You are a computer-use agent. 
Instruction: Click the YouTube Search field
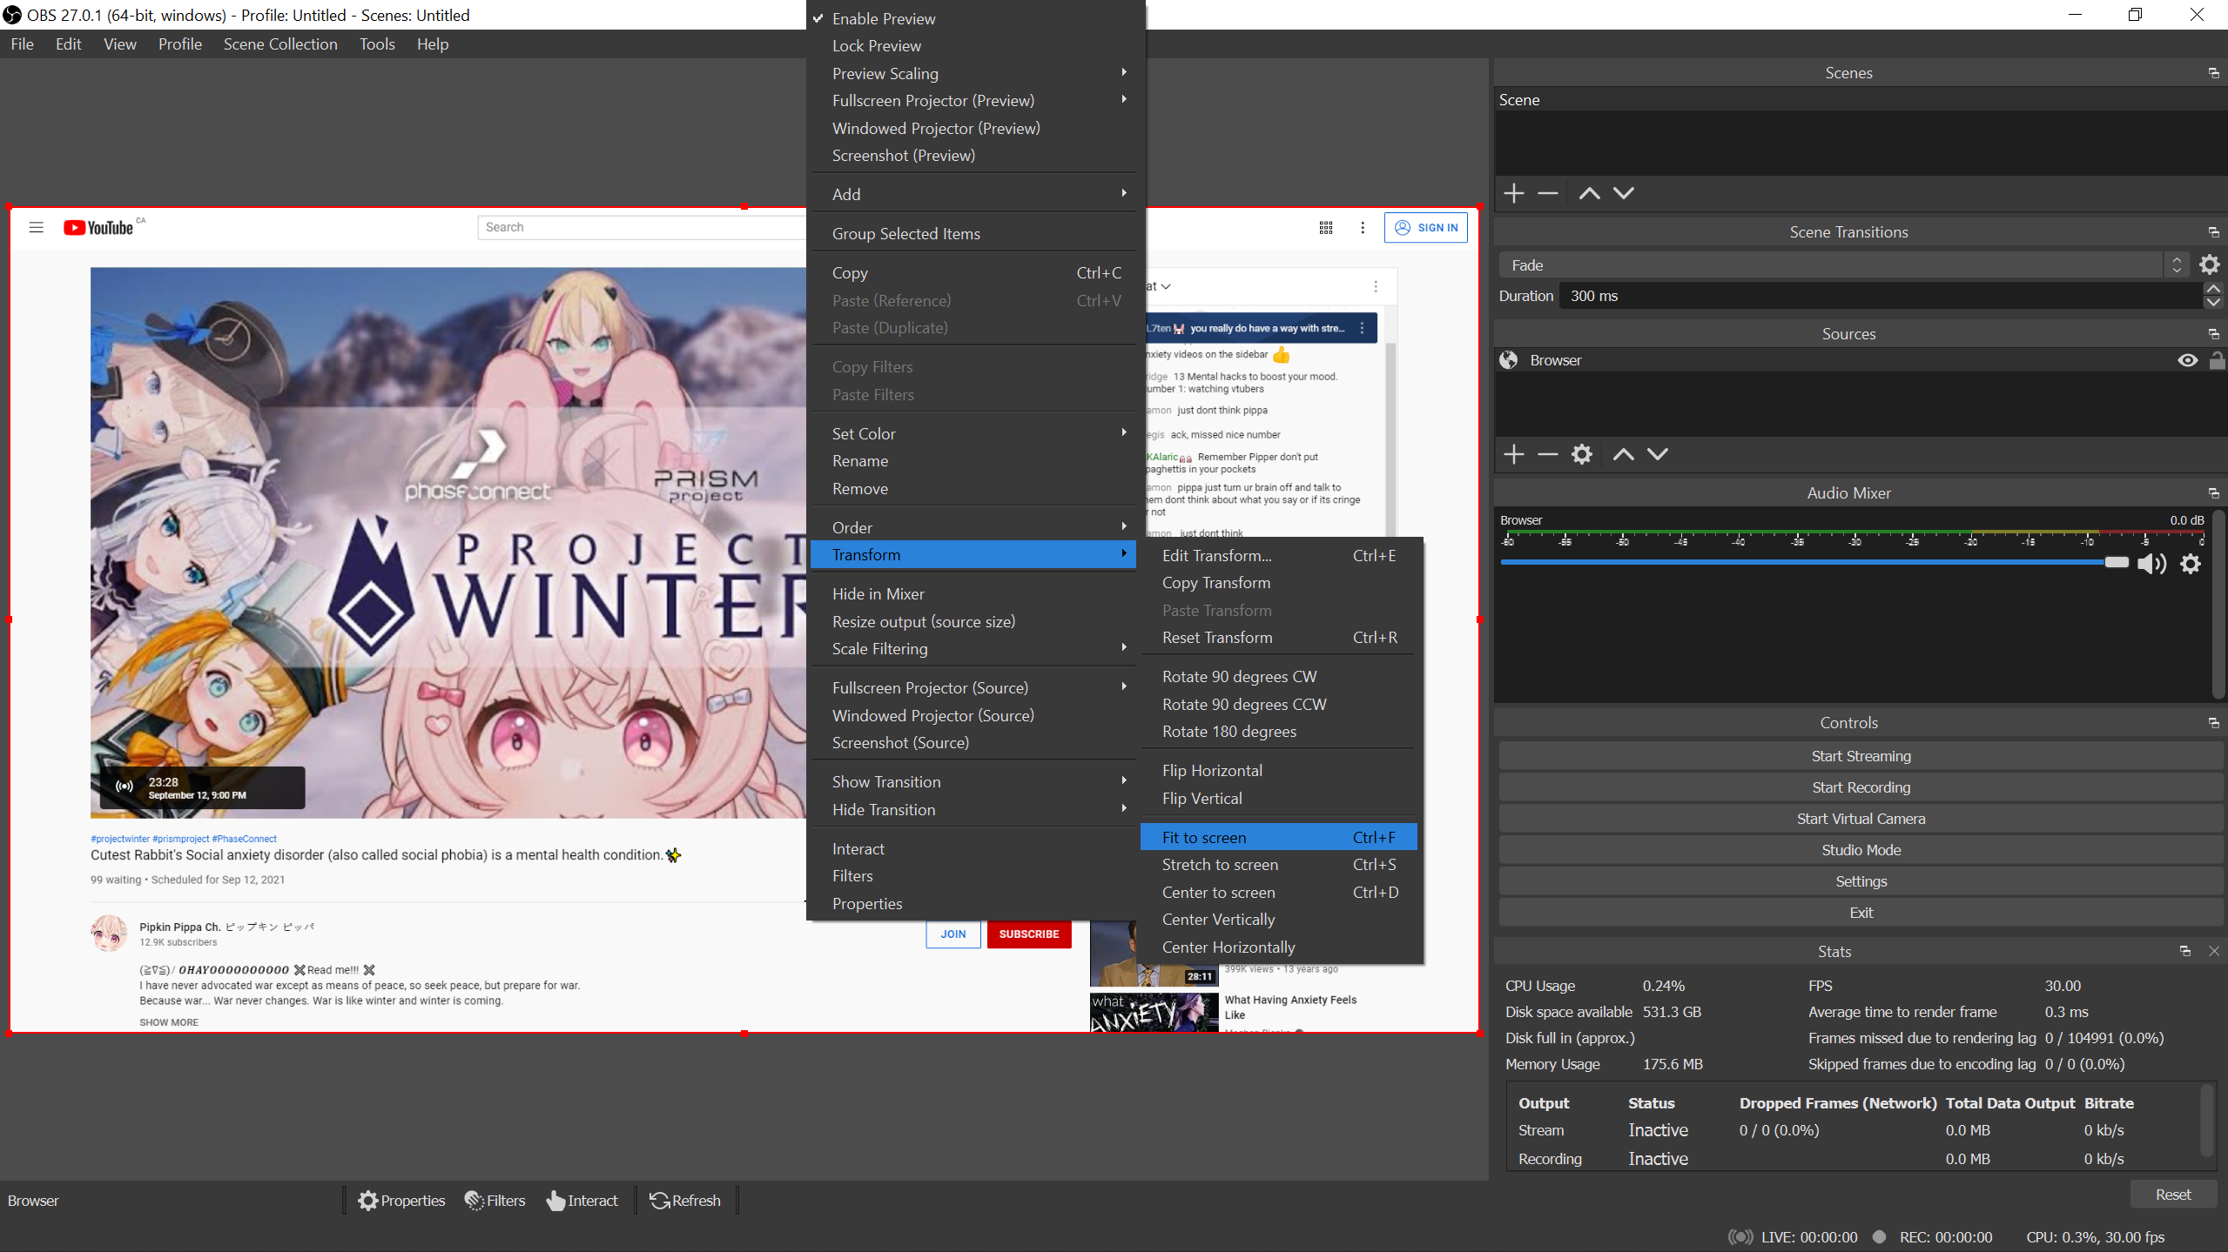point(643,227)
